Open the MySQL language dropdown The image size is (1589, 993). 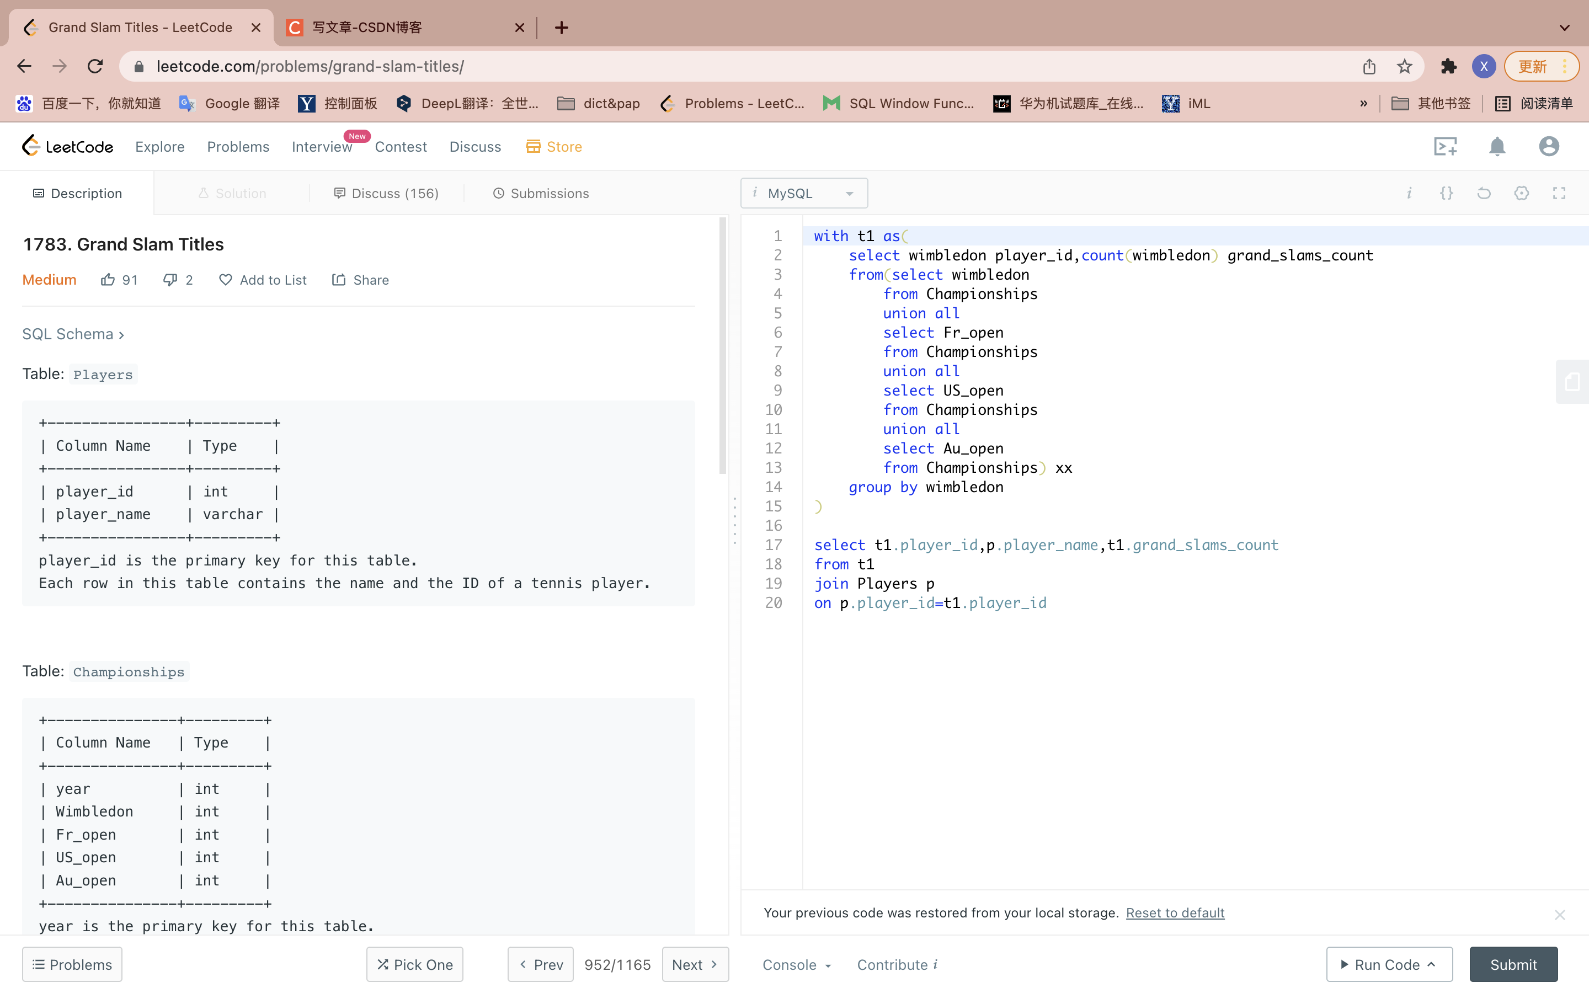coord(804,193)
